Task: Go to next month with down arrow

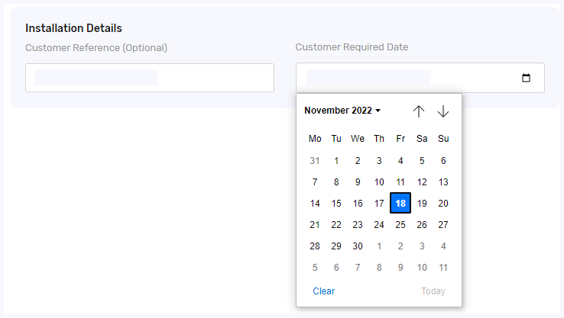Action: 443,111
